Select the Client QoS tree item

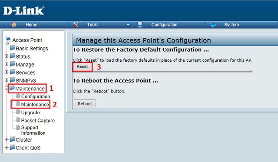click(28, 148)
